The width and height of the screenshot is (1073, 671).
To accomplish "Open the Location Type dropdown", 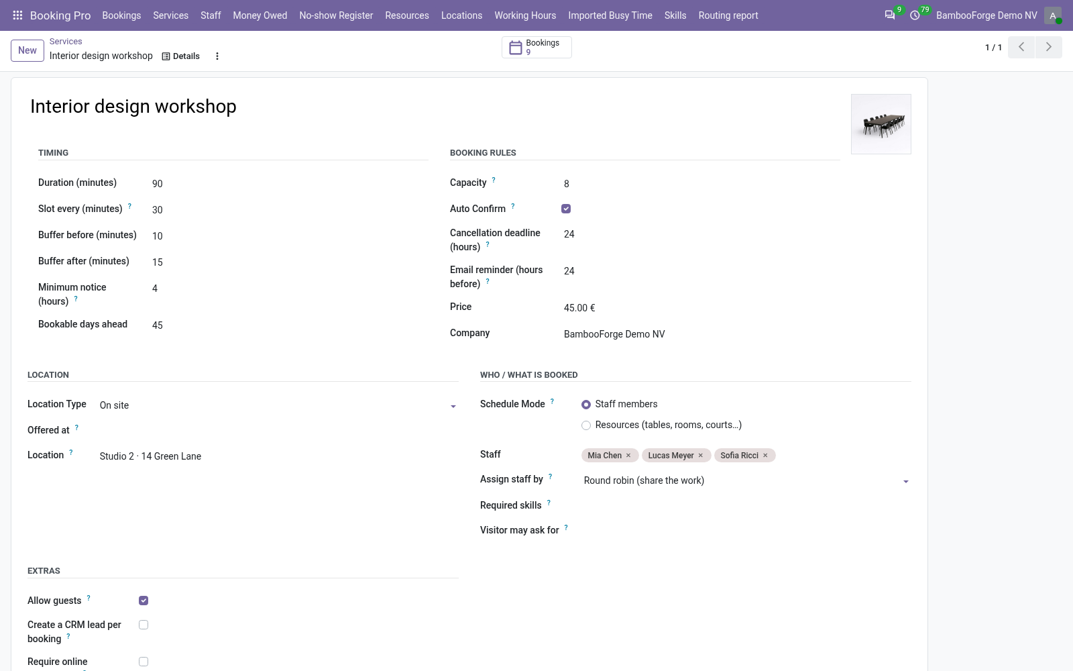I will click(278, 405).
